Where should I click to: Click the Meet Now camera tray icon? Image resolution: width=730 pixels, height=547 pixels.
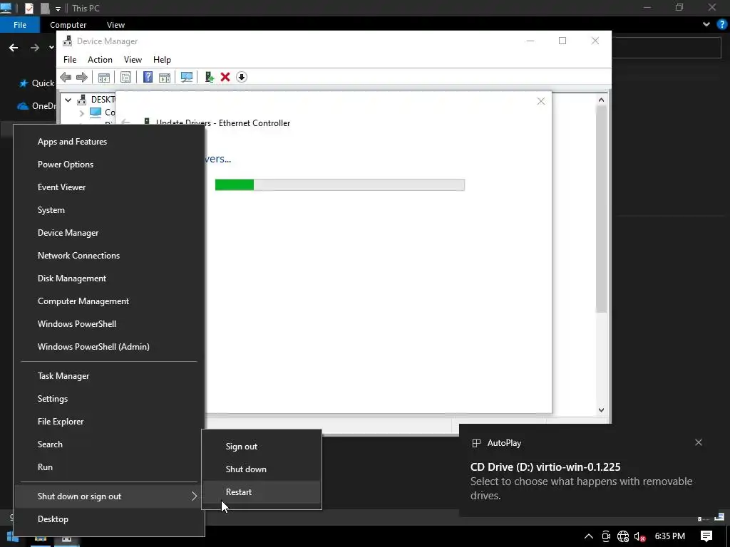click(x=606, y=536)
